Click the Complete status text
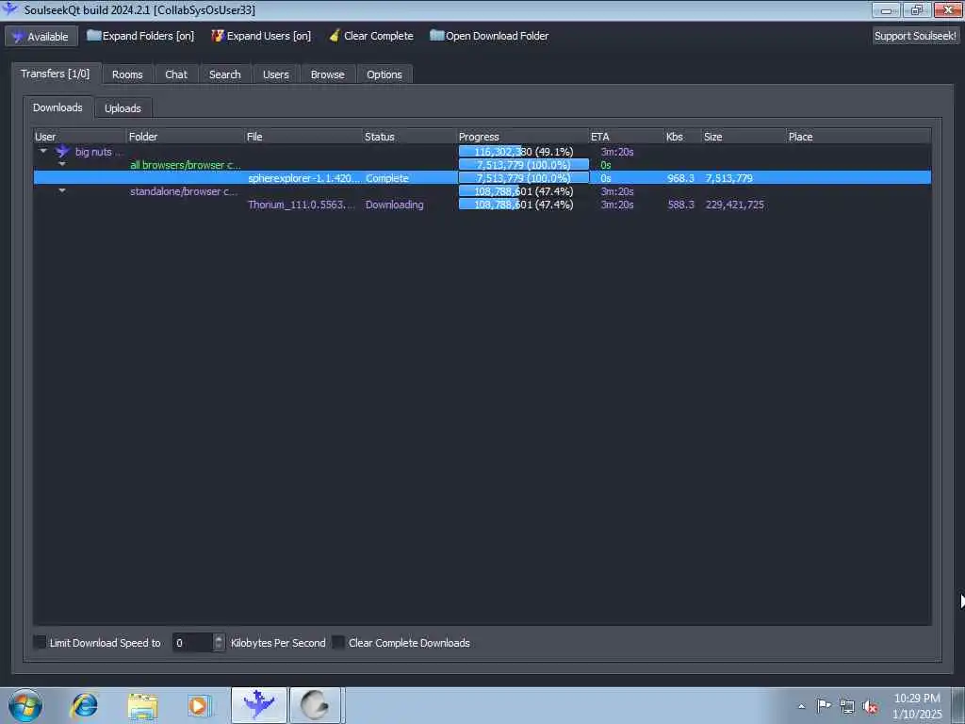Viewport: 965px width, 724px height. click(x=387, y=178)
